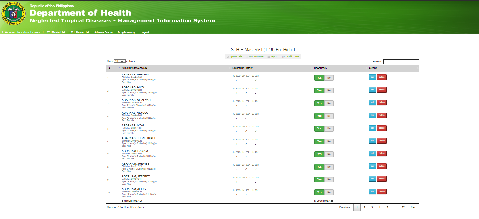The height and width of the screenshot is (219, 479).
Task: Sort ascending by Name/Birthday/Age/Sex column arrow
Action: tap(119, 68)
